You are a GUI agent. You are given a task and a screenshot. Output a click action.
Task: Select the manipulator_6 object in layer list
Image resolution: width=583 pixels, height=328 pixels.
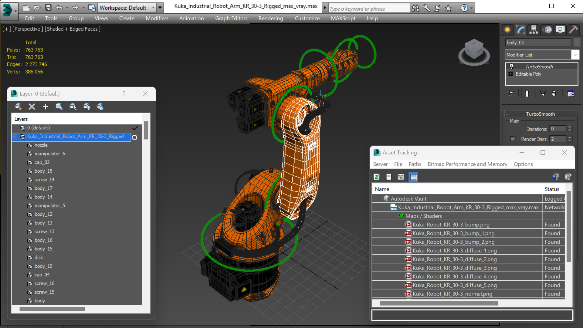[50, 154]
